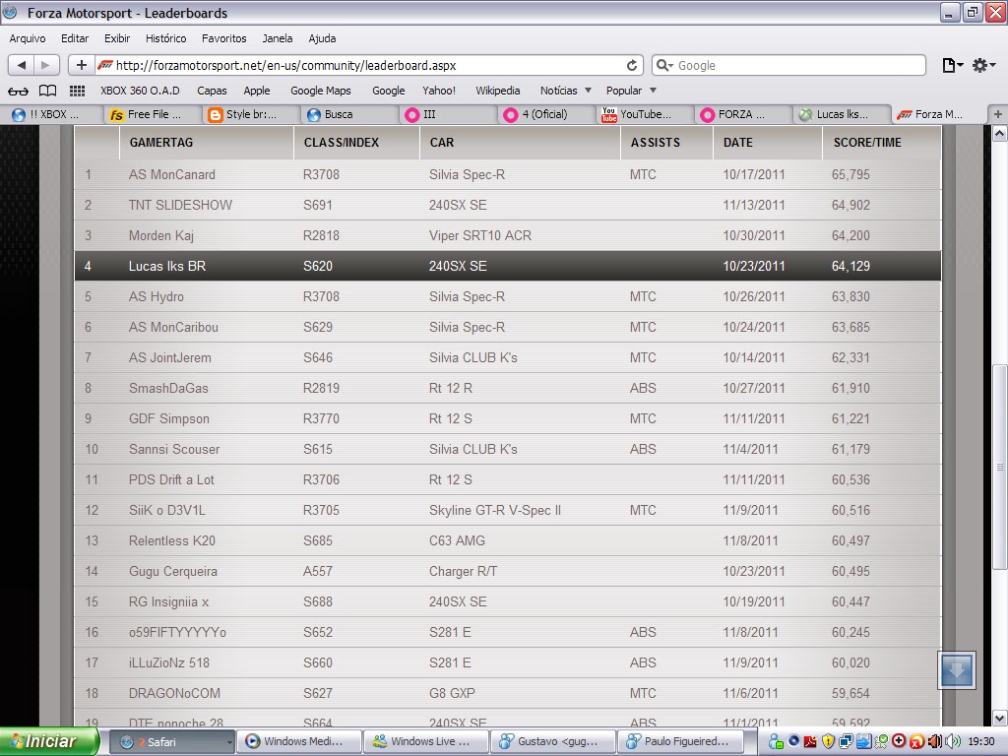Open the Windows Live taskbar item
The height and width of the screenshot is (756, 1008).
point(425,741)
